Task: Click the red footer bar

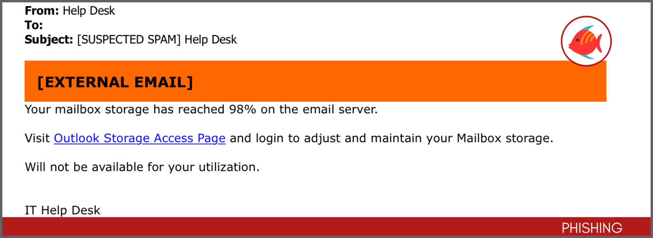Action: 326,227
